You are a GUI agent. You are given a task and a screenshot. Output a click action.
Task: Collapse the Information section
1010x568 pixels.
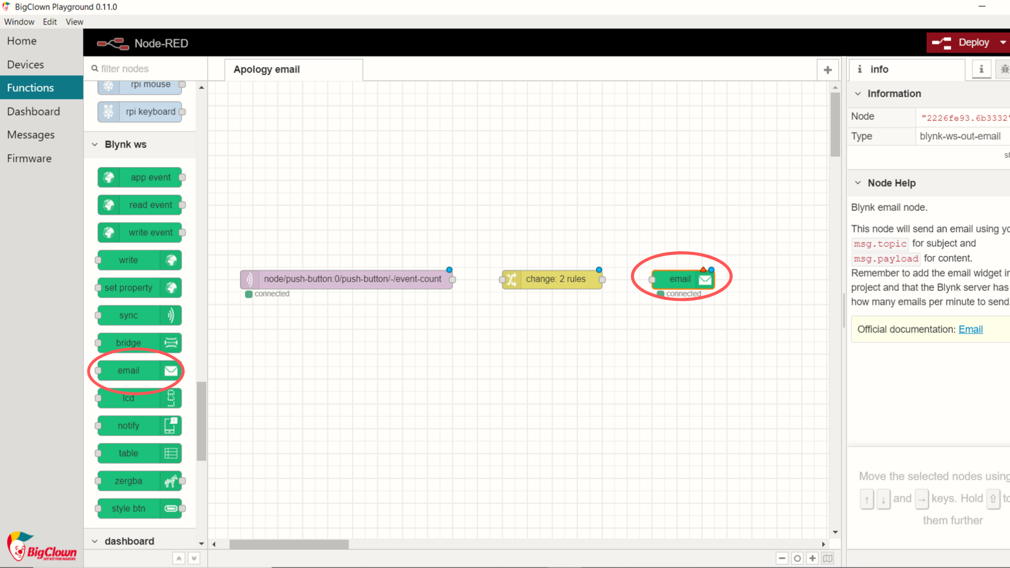coord(928,94)
